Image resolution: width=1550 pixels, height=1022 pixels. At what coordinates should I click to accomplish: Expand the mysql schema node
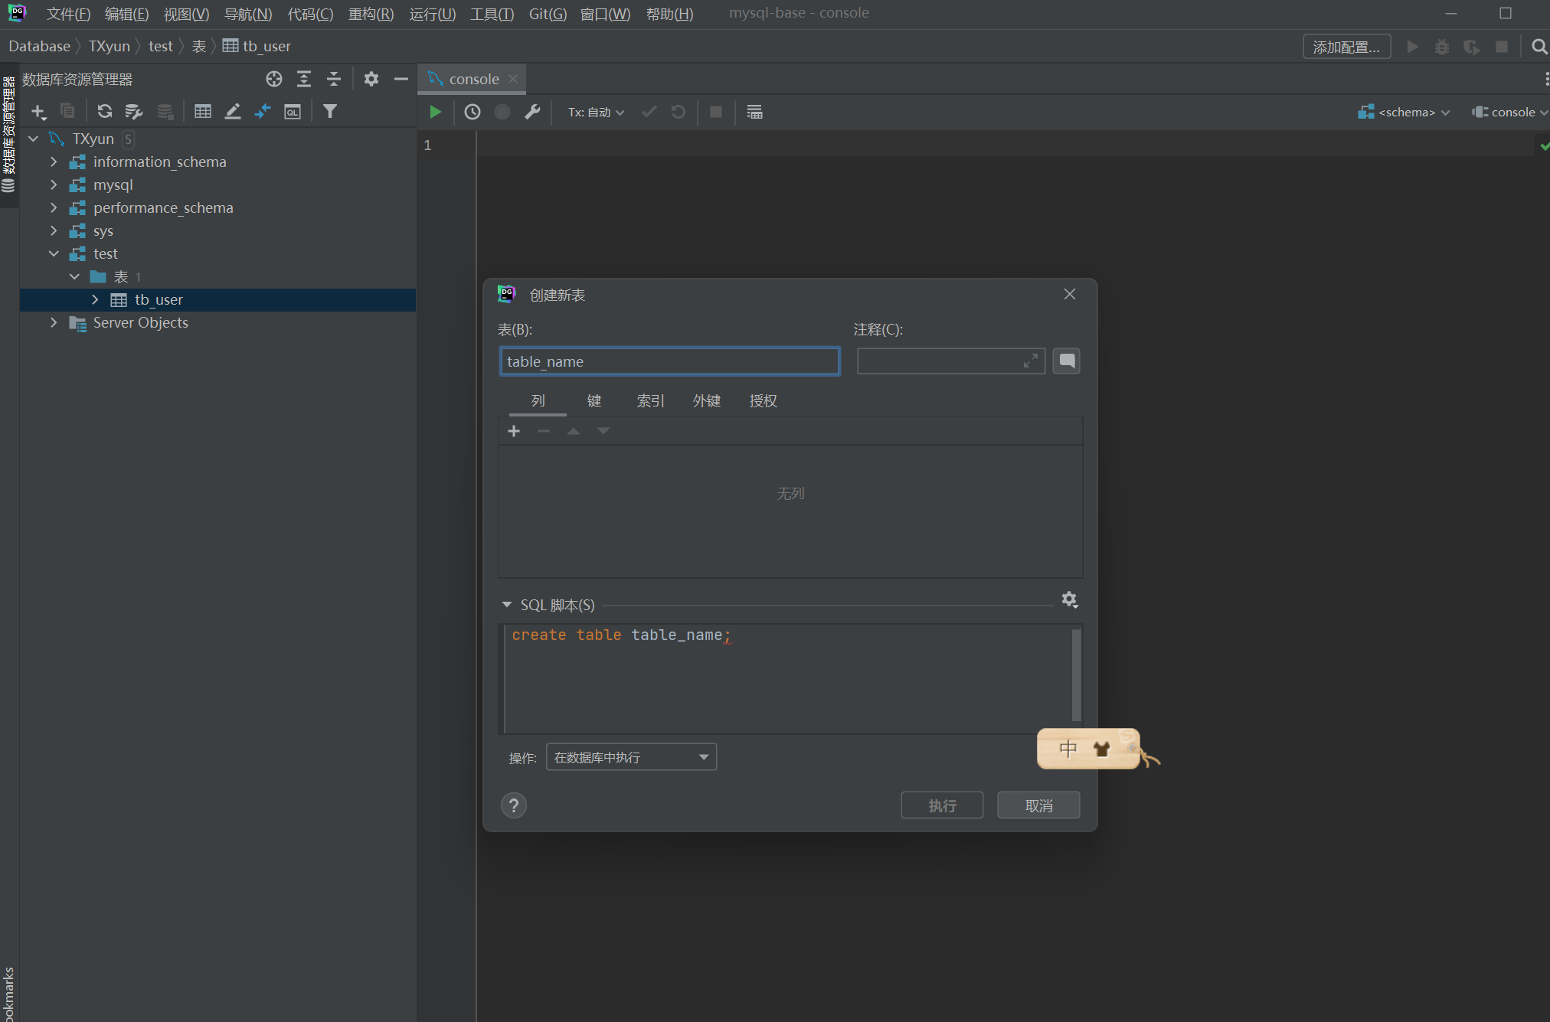[x=54, y=184]
